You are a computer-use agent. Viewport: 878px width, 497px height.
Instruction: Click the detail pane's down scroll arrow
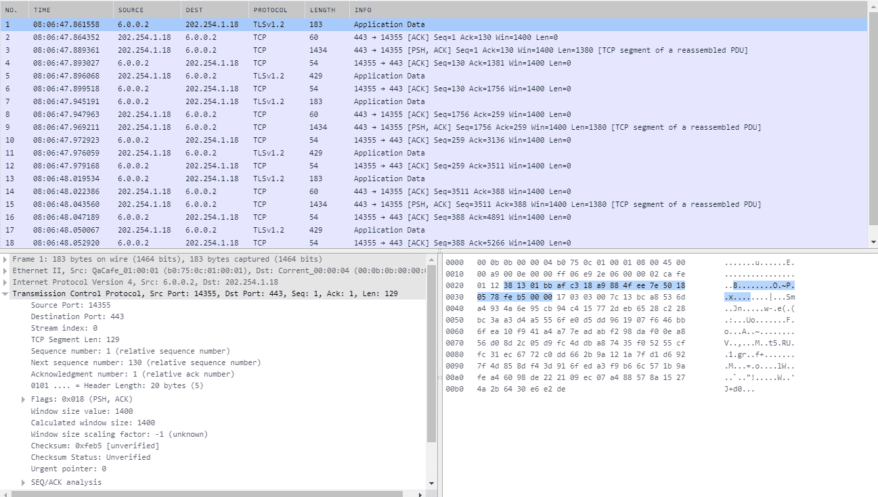[431, 483]
